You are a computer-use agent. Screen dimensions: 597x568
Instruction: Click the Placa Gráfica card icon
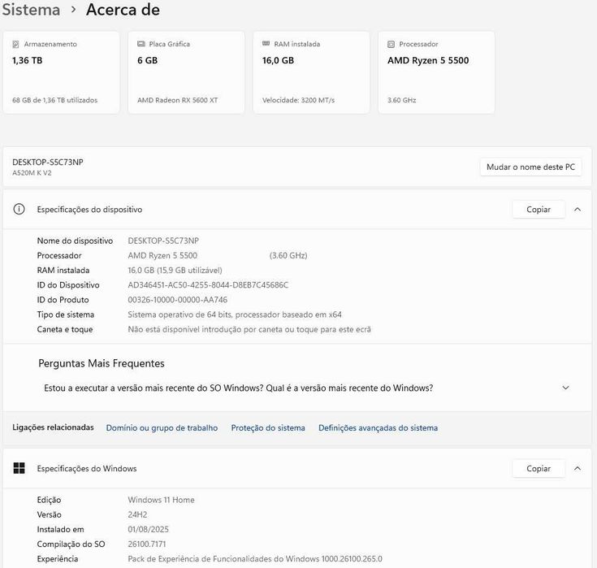tap(141, 44)
